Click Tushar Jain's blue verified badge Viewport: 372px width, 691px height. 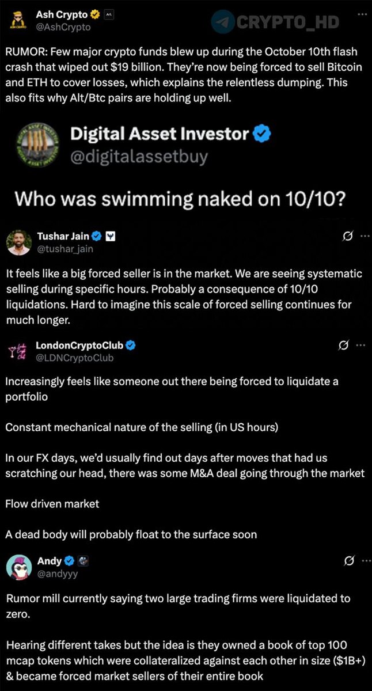coord(97,236)
